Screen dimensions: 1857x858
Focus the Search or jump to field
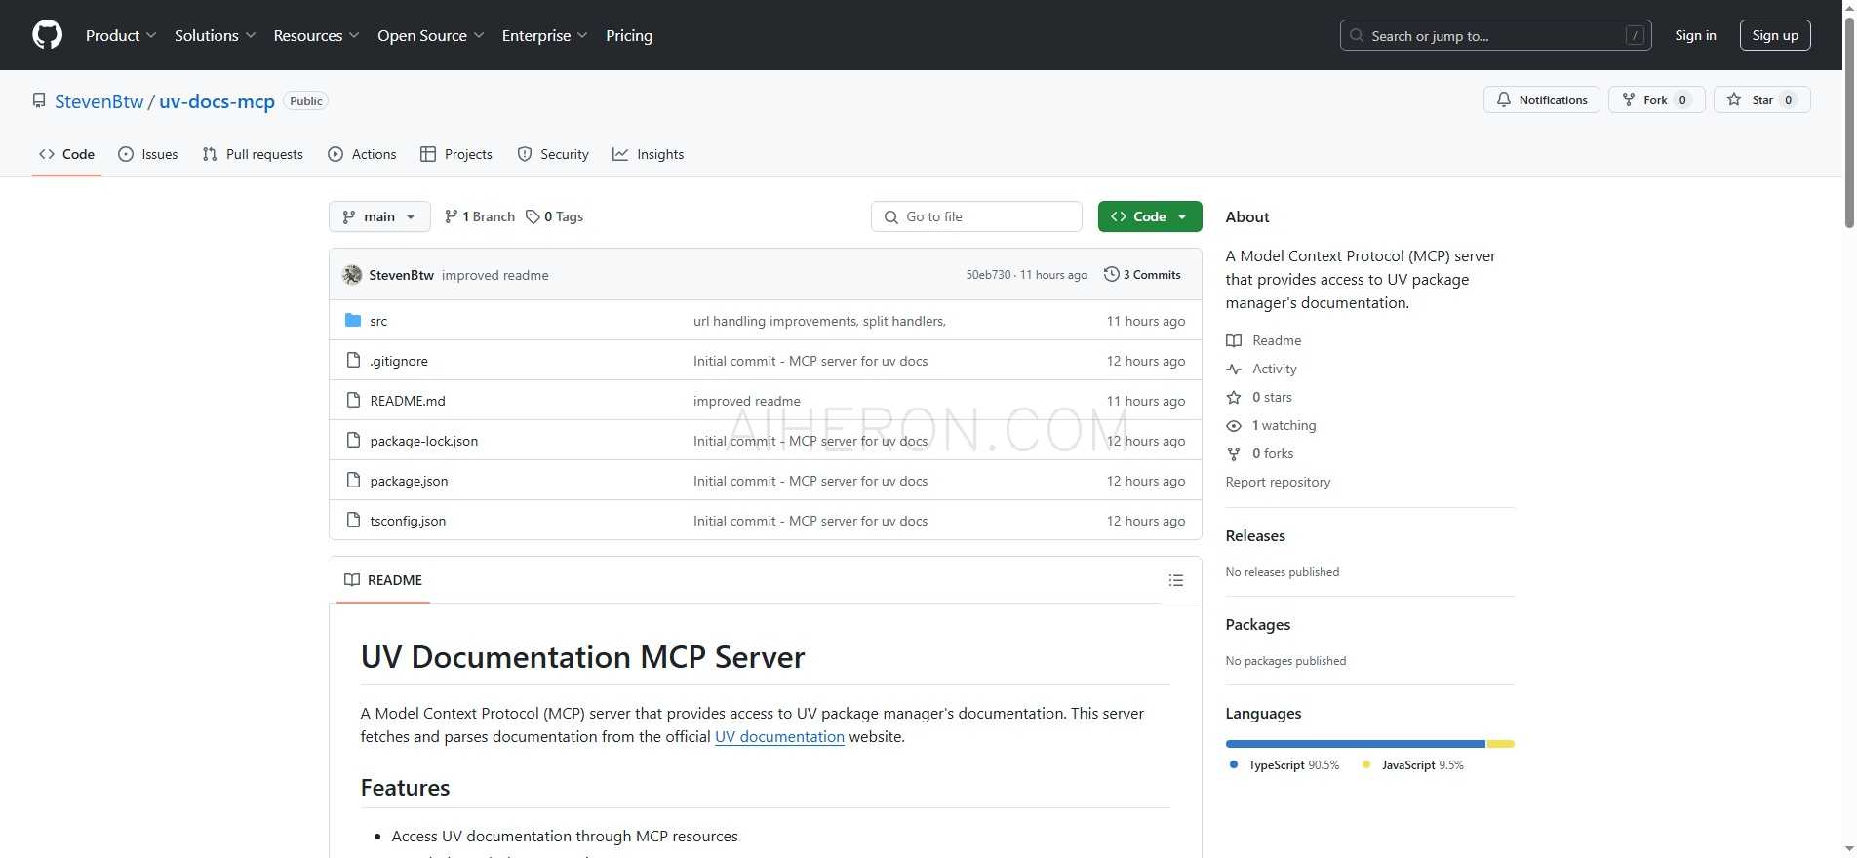(x=1496, y=35)
